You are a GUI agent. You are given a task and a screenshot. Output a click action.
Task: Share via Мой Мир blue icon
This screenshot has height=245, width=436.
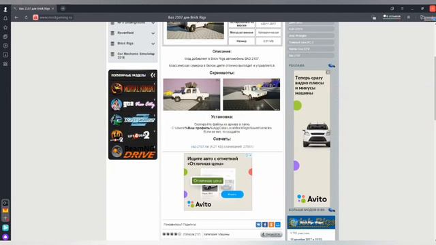click(277, 225)
